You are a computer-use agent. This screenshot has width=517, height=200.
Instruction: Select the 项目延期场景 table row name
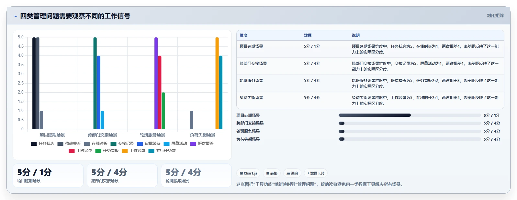point(251,46)
